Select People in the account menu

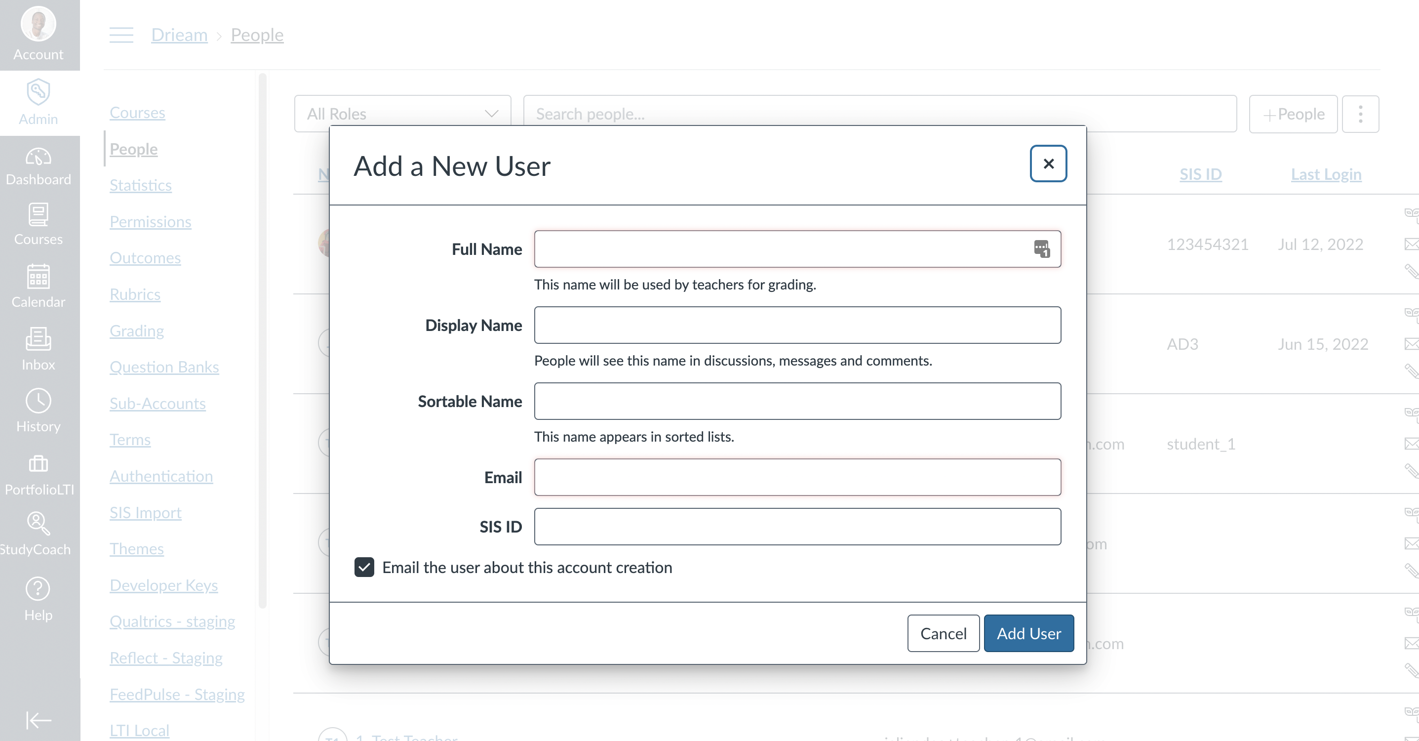point(134,149)
